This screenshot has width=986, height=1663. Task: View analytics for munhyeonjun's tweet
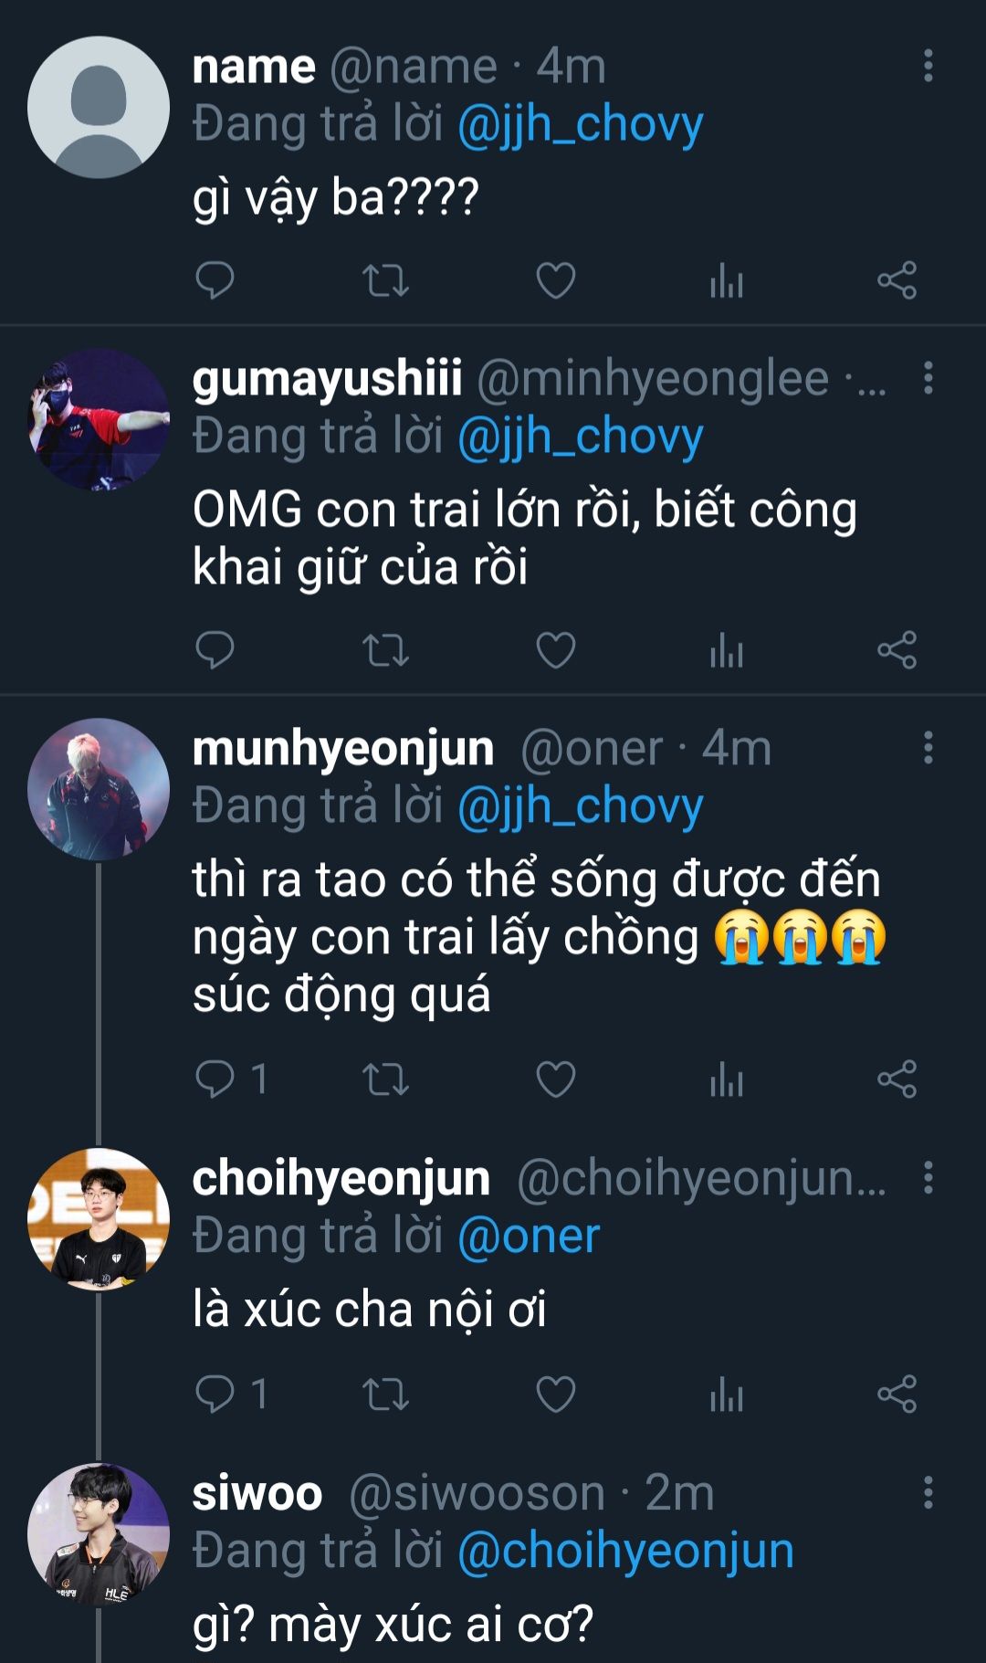click(727, 1079)
